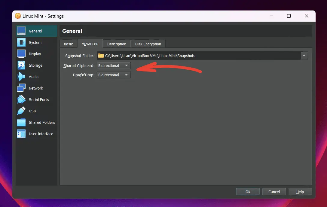
Task: Click the Audio speaker icon
Action: click(21, 77)
